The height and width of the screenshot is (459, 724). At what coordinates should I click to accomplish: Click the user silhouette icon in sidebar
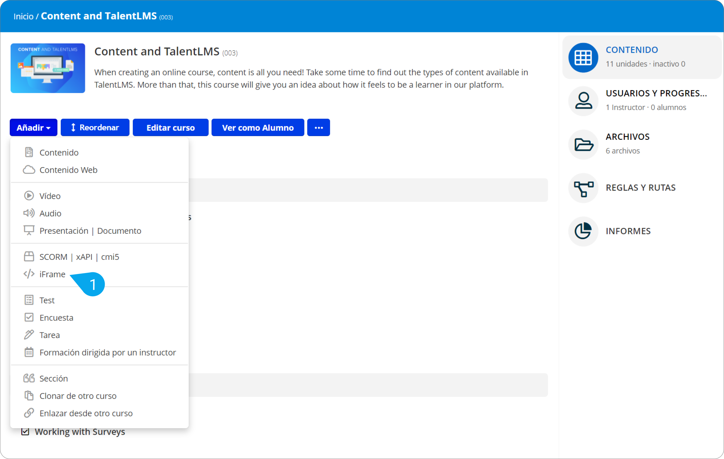[x=583, y=101]
